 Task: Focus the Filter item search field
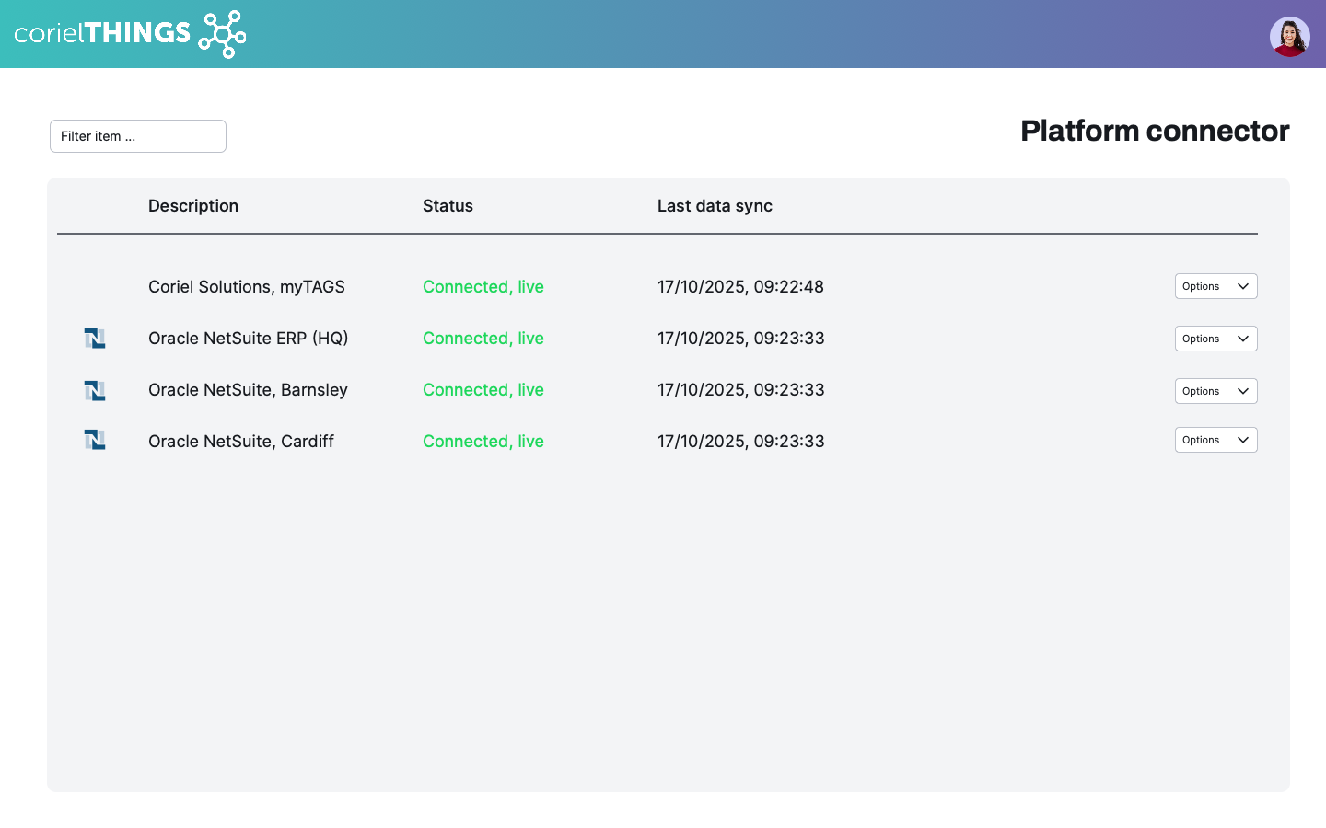pyautogui.click(x=138, y=136)
